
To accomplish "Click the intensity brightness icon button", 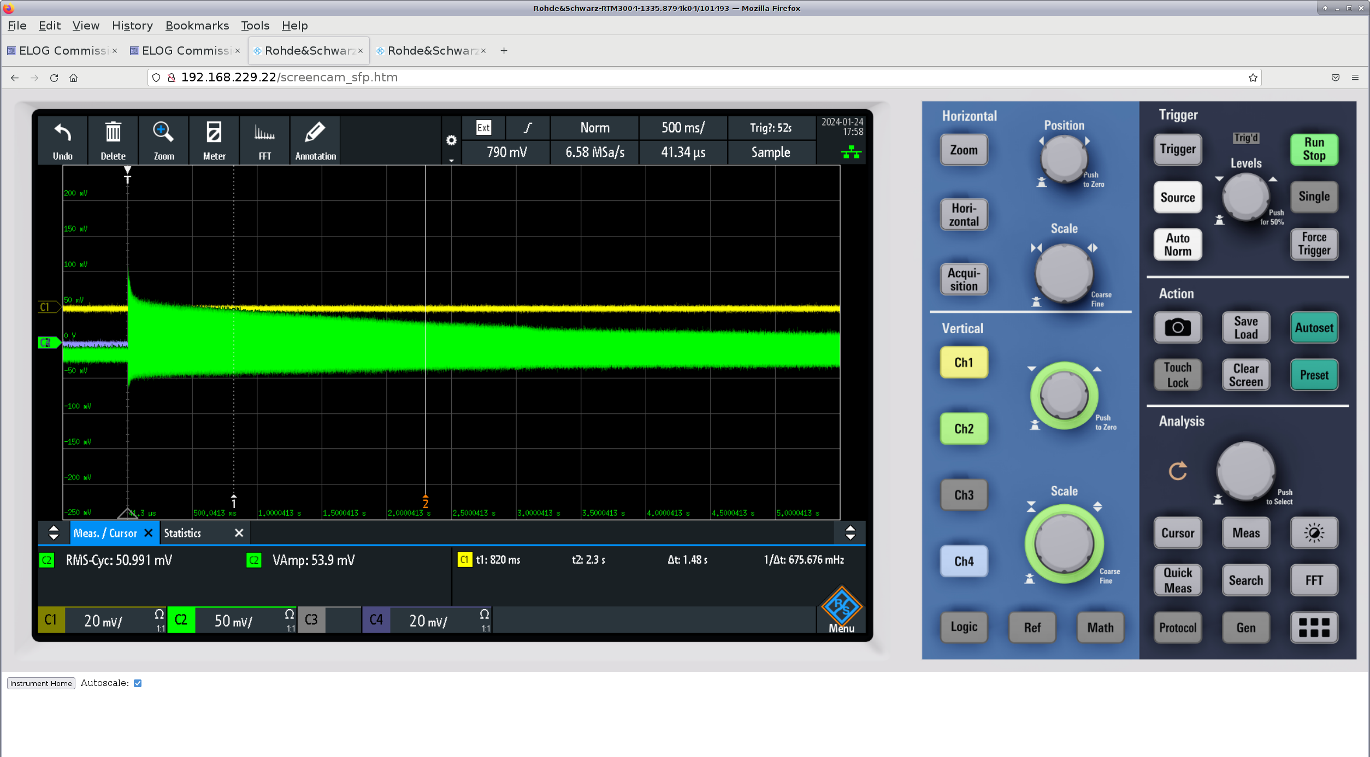I will [x=1313, y=533].
